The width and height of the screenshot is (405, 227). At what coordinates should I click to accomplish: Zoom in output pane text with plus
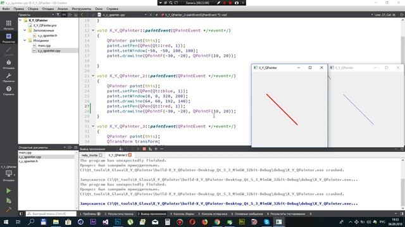point(156,149)
